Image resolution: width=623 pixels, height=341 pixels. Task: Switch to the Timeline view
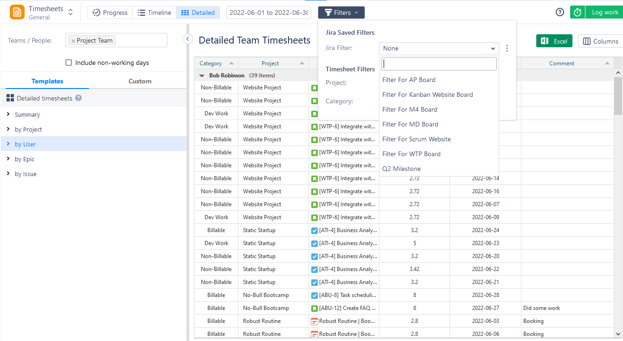[154, 13]
